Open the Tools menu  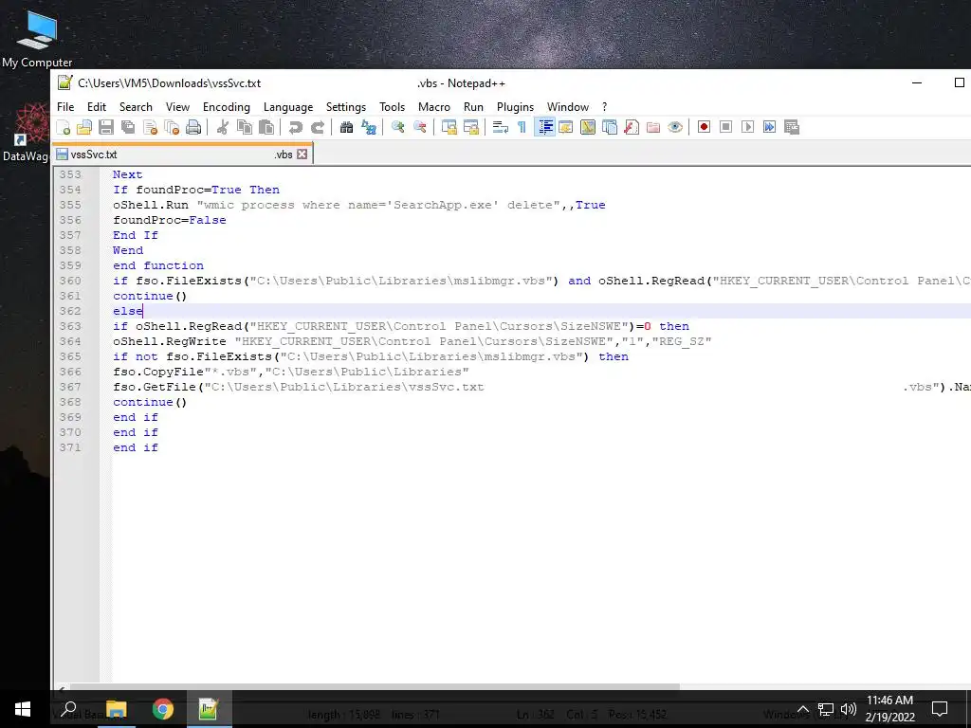pyautogui.click(x=392, y=107)
